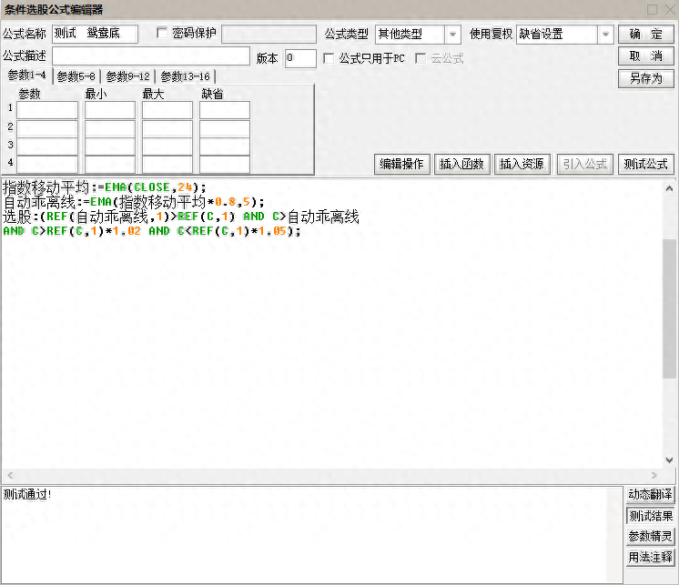The image size is (679, 585).
Task: Click the horizontal scrollbar left arrow
Action: (x=9, y=476)
